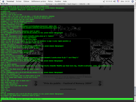This screenshot has height=102, width=136.
Task: Click the split-window icon above the scrollbar
Action: pos(135,6)
